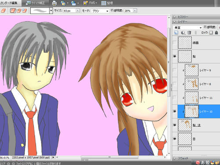The height and width of the screenshot is (165, 220).
Task: Lock all with the padlock icon
Action: [216, 33]
